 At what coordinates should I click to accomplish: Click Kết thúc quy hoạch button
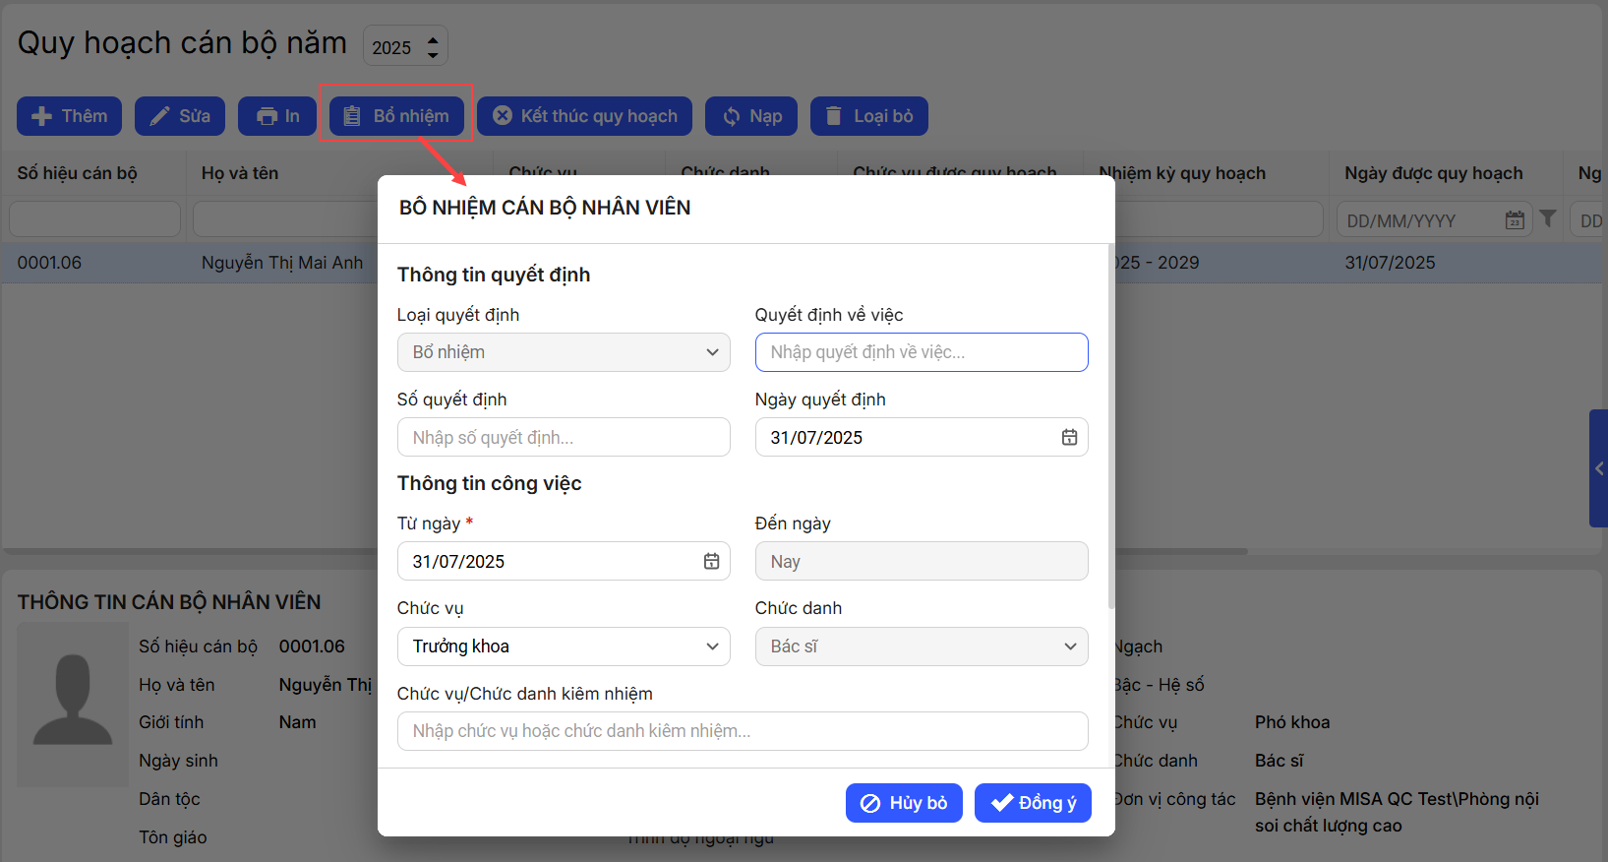click(584, 116)
